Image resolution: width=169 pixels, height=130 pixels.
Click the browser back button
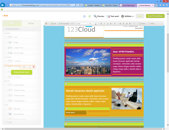pos(3,5)
